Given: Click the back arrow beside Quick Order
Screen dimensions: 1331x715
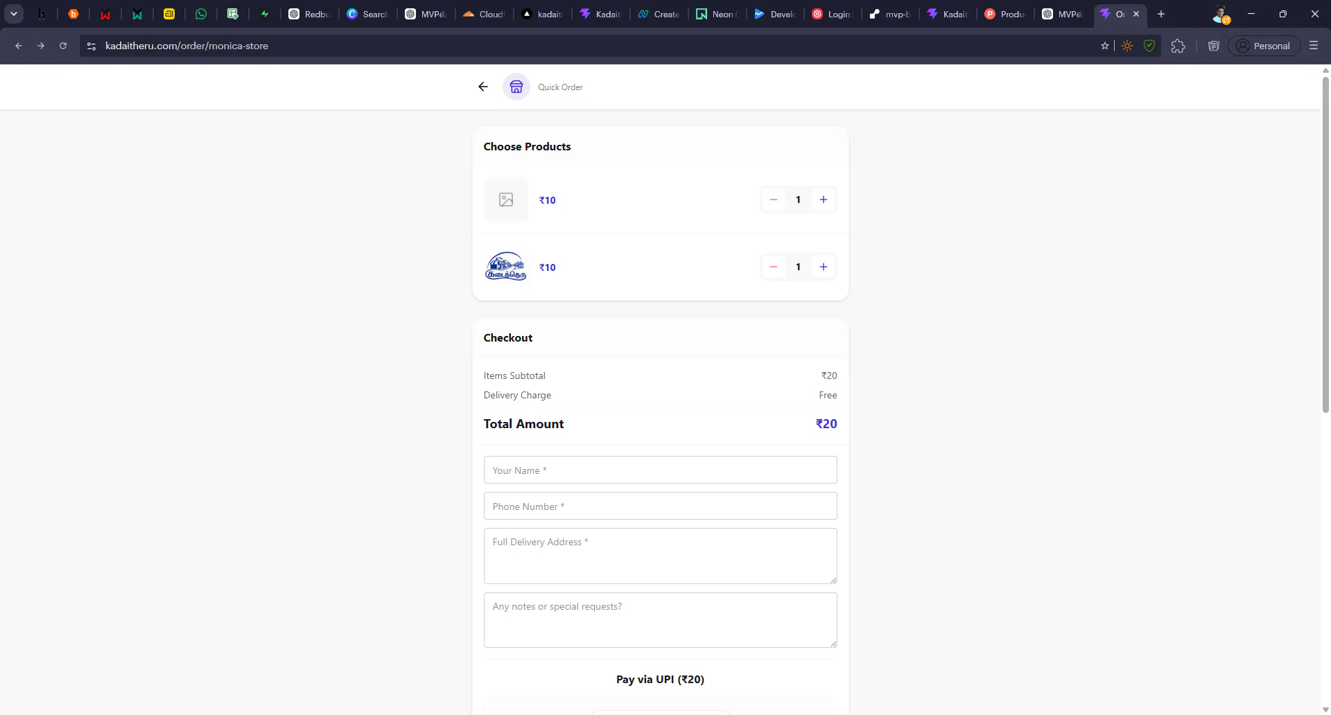Looking at the screenshot, I should tap(483, 87).
